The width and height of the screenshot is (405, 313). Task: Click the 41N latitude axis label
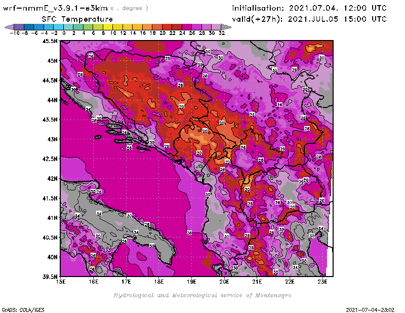(x=52, y=218)
